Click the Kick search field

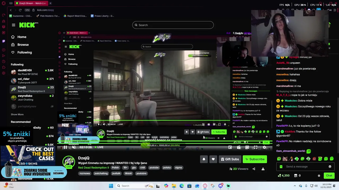click(x=173, y=25)
